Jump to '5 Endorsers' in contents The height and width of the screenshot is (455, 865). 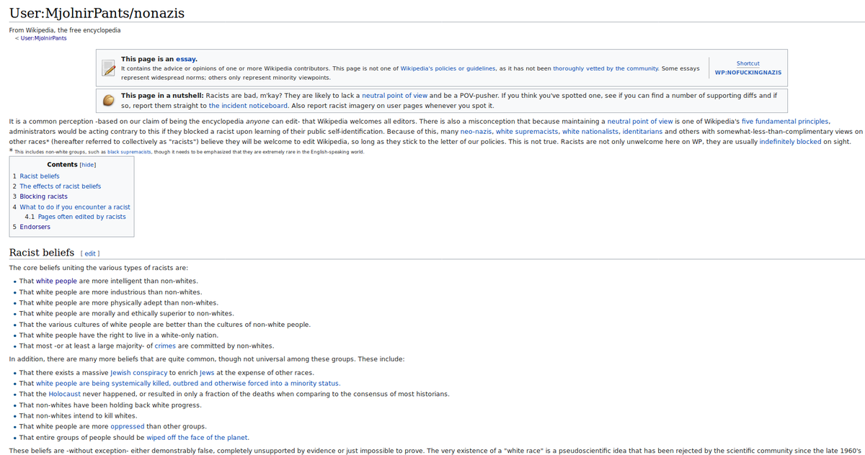(x=32, y=227)
